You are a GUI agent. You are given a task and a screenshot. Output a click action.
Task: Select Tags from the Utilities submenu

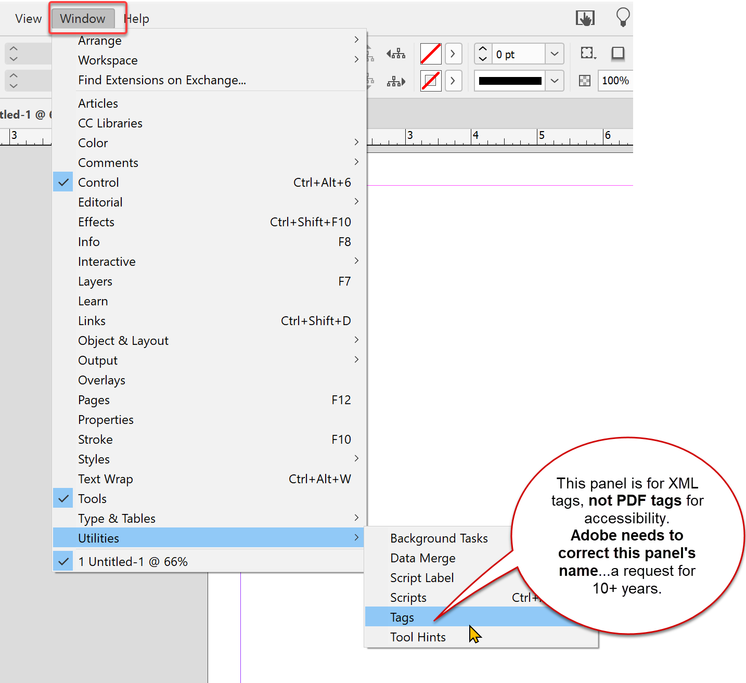402,617
